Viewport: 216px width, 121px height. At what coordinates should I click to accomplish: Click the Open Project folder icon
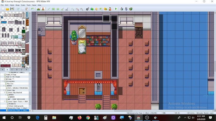coord(8,9)
